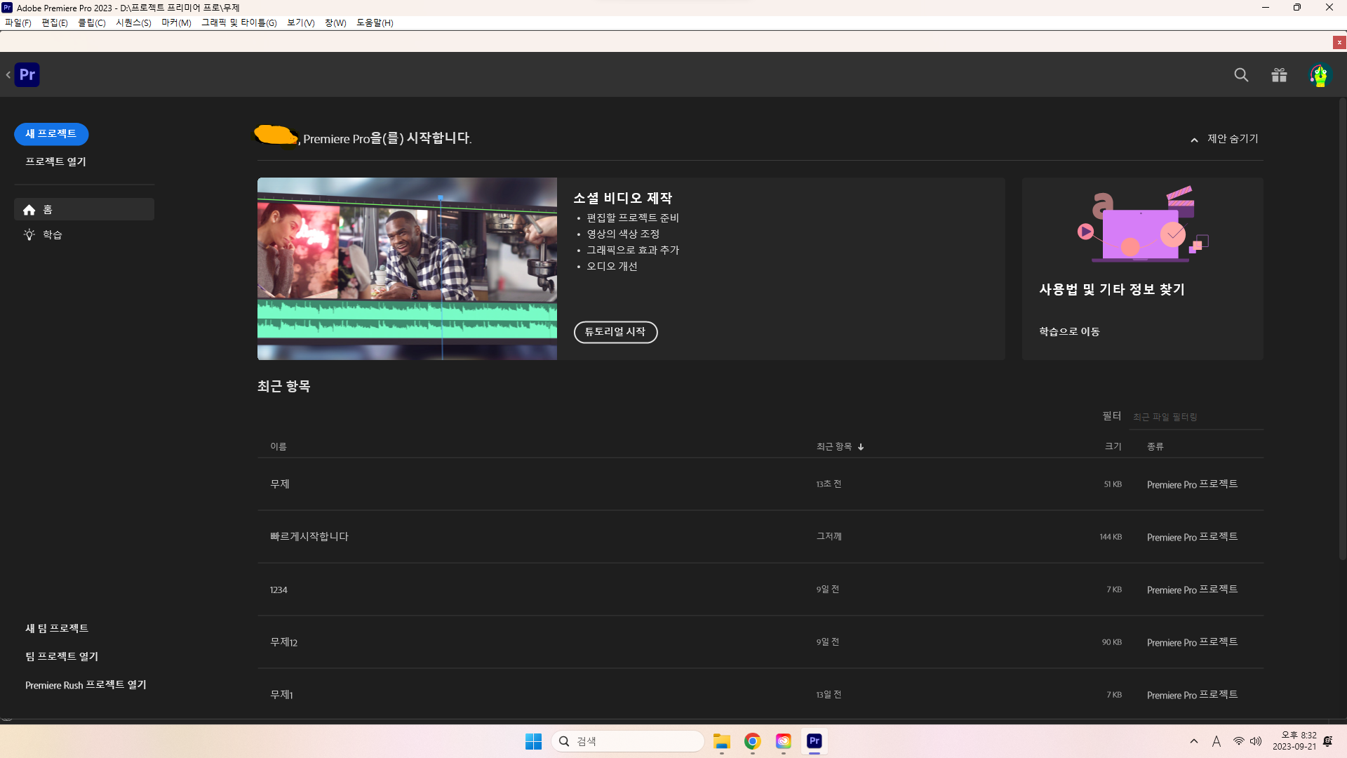Screen dimensions: 1347x758
Task: Click the IME language A indicator
Action: pos(1217,741)
